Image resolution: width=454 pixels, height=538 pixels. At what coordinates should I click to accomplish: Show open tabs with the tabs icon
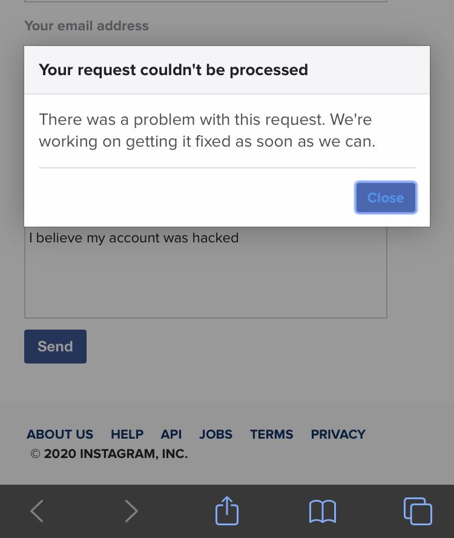pos(418,511)
